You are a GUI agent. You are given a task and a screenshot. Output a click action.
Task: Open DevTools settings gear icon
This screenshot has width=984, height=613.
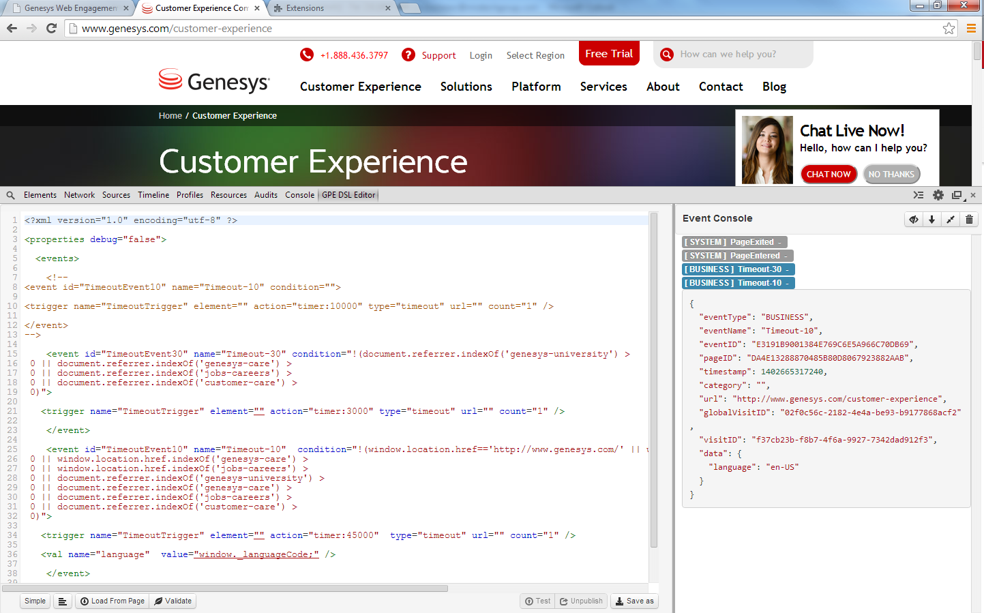938,195
